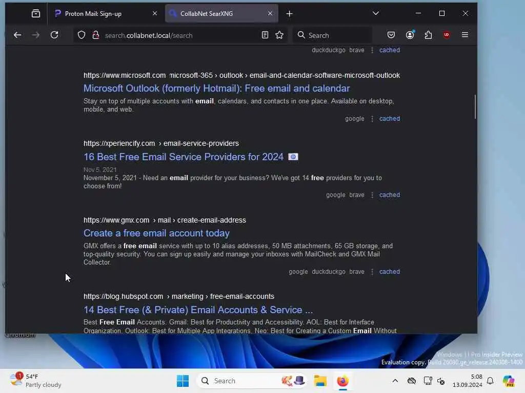Screen dimensions: 525x393
Task: Click the forward navigation arrow
Action: (x=36, y=35)
